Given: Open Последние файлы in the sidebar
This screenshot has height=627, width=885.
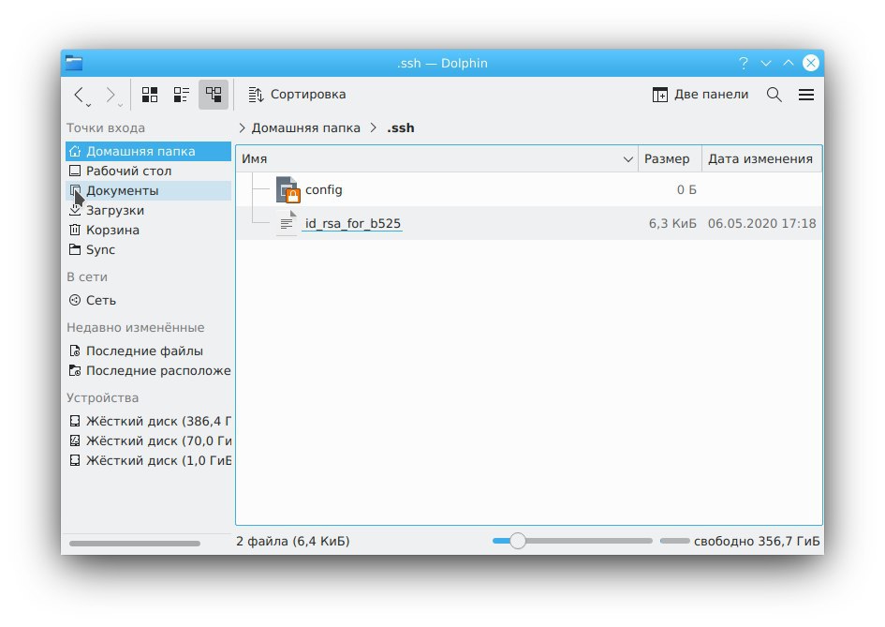Looking at the screenshot, I should coord(149,351).
